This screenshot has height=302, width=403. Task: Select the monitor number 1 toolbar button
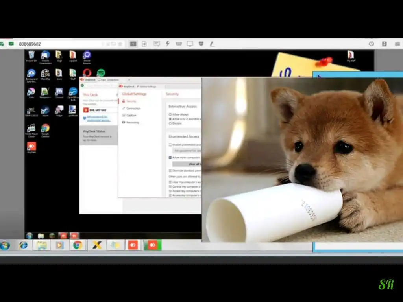pos(133,44)
